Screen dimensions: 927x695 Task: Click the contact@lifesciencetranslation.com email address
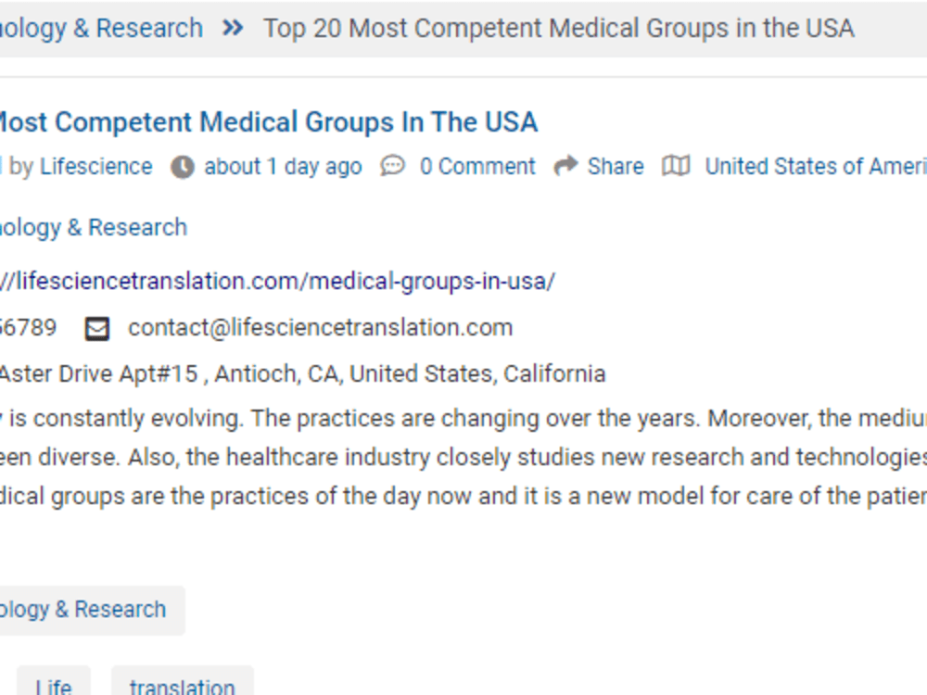tap(321, 328)
